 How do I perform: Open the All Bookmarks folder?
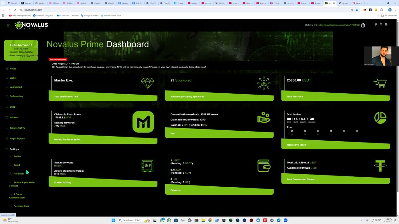click(x=389, y=15)
